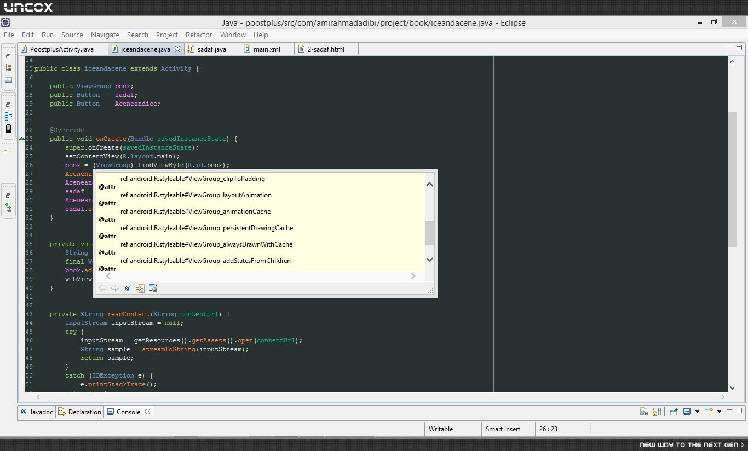Image resolution: width=748 pixels, height=451 pixels.
Task: Maximize the editor area
Action: 740,47
